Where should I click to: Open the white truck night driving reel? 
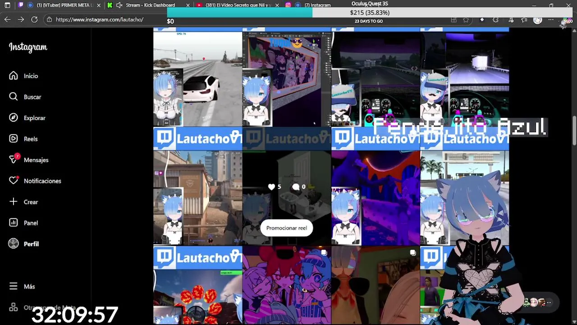(x=465, y=79)
